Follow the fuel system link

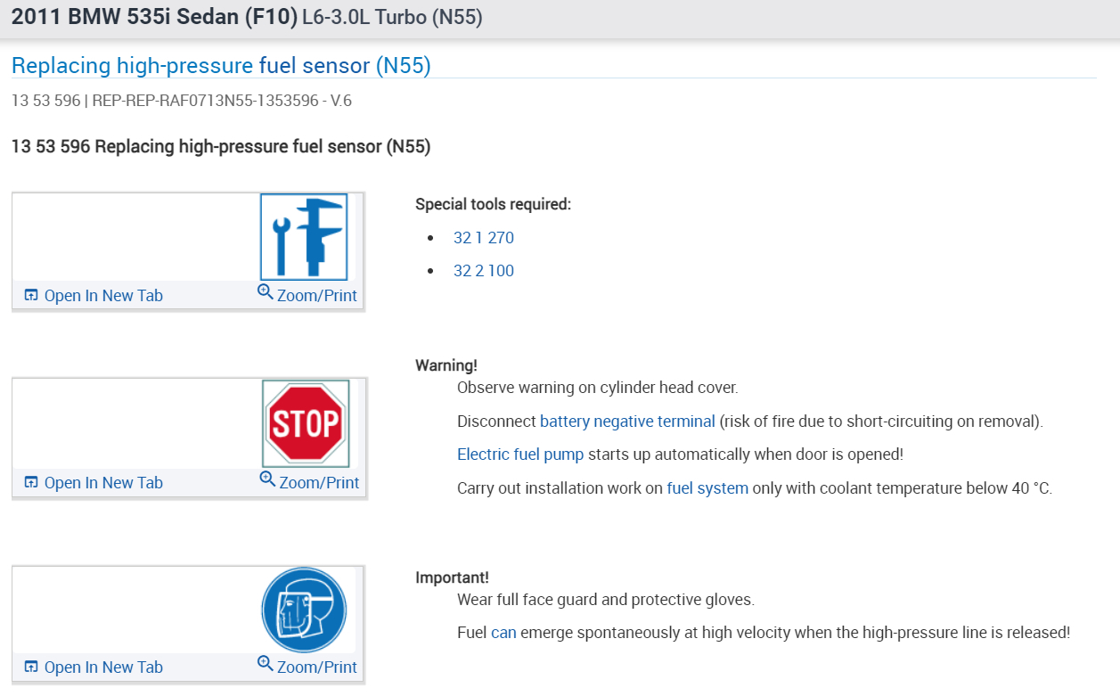[x=707, y=488]
